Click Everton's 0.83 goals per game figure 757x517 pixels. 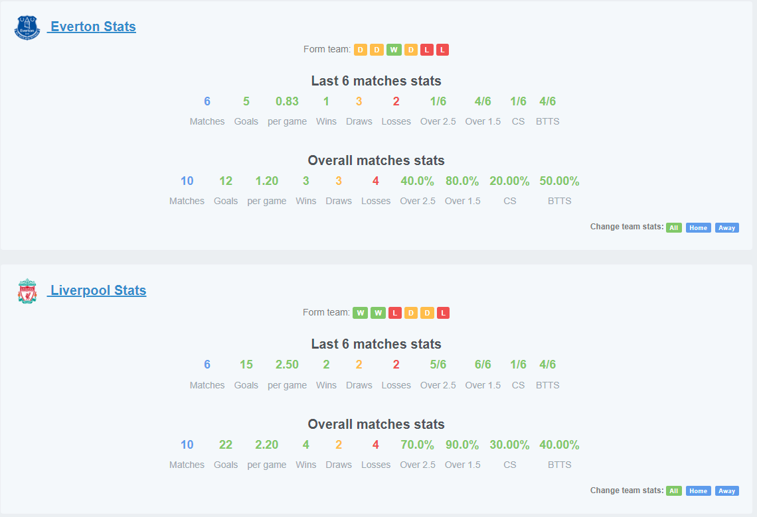[x=287, y=101]
